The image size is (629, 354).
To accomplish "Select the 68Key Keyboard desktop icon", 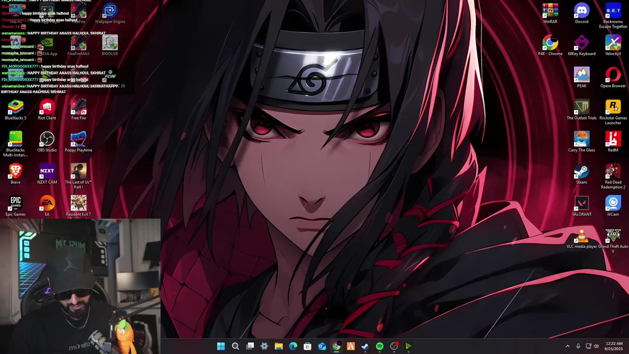I will coord(581,46).
